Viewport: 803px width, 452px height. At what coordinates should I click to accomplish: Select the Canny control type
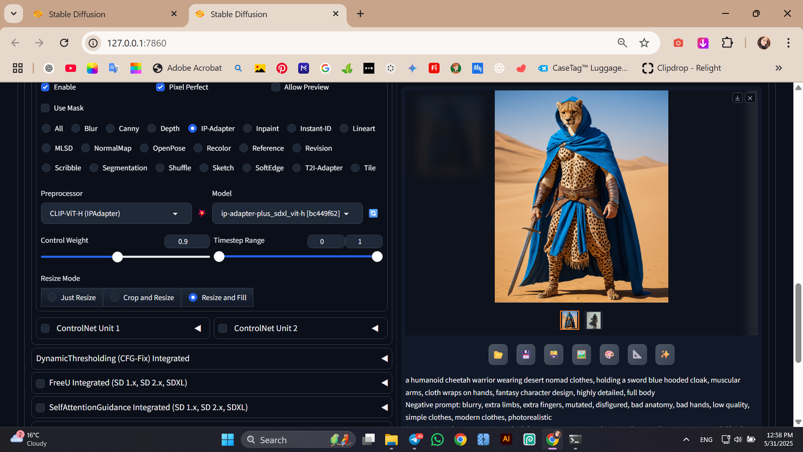[110, 128]
